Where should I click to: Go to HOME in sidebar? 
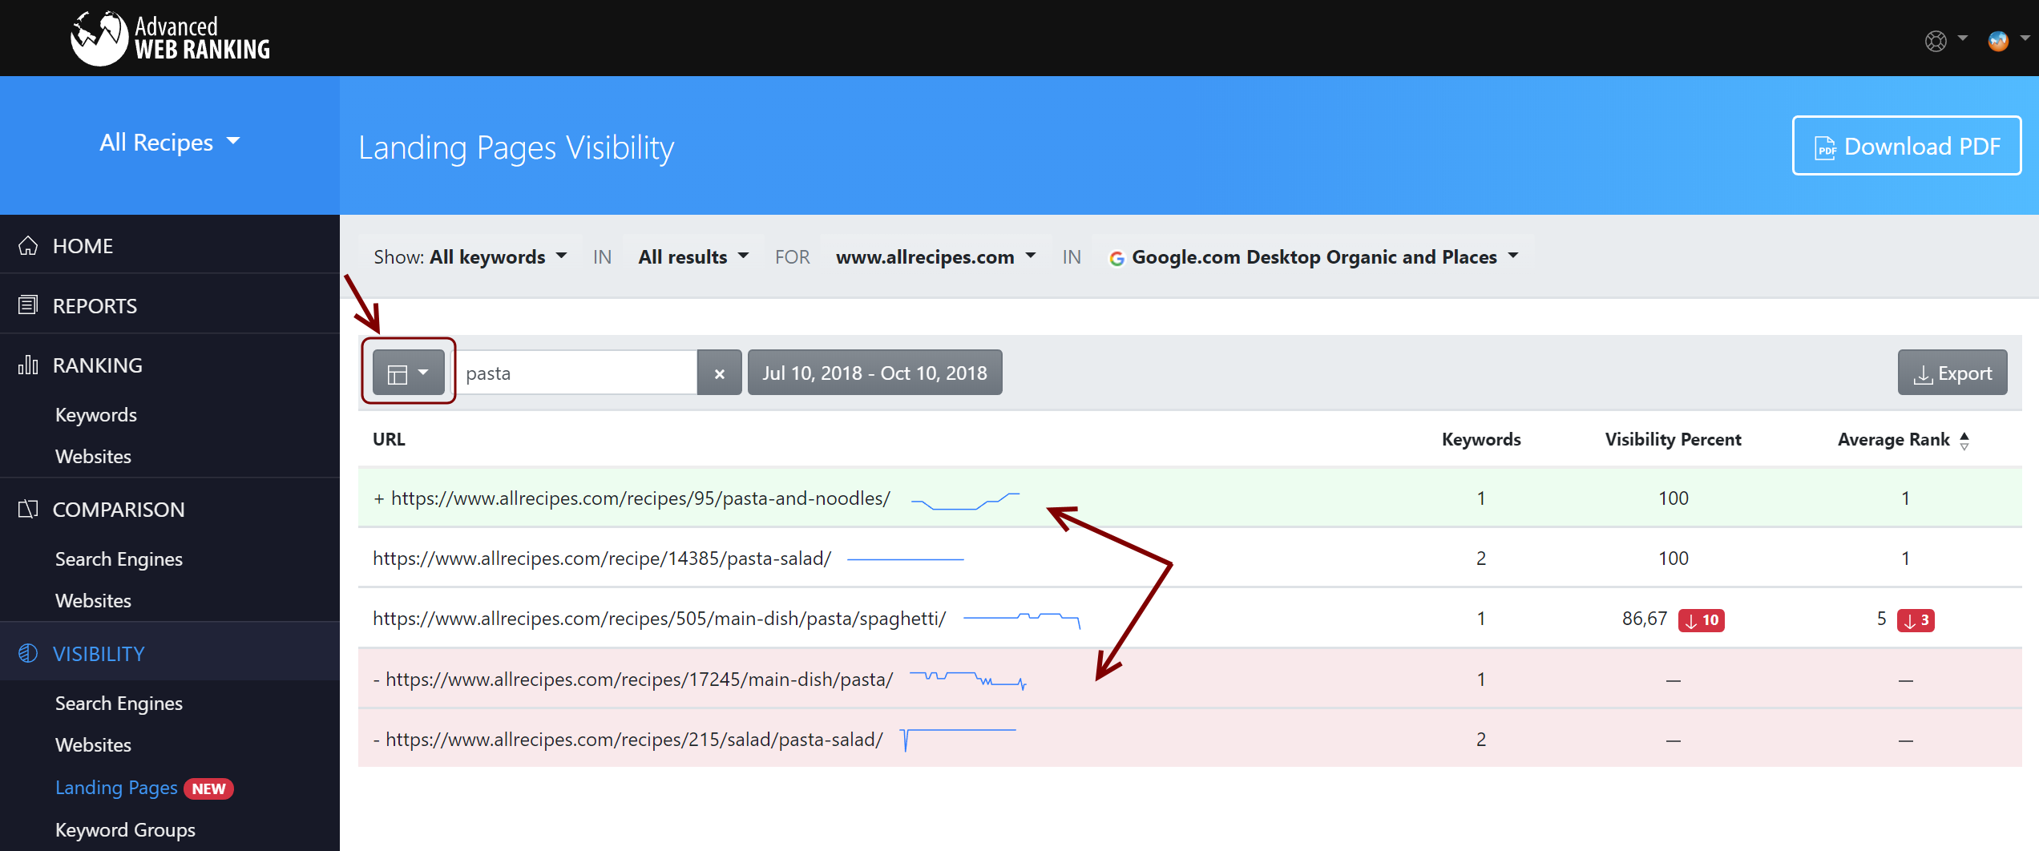click(x=83, y=246)
